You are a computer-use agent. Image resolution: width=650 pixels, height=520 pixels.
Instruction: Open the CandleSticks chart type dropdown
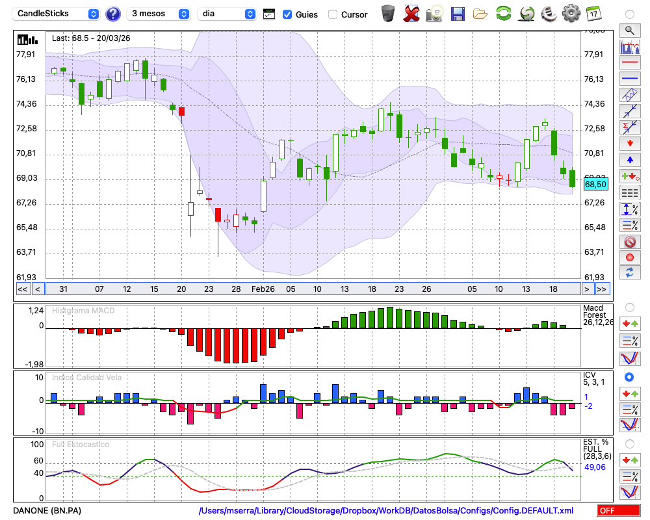click(57, 14)
